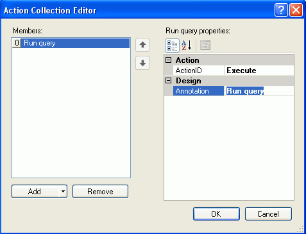Open the Add button dropdown arrow
Viewport: 306px width, 234px height.
63,192
